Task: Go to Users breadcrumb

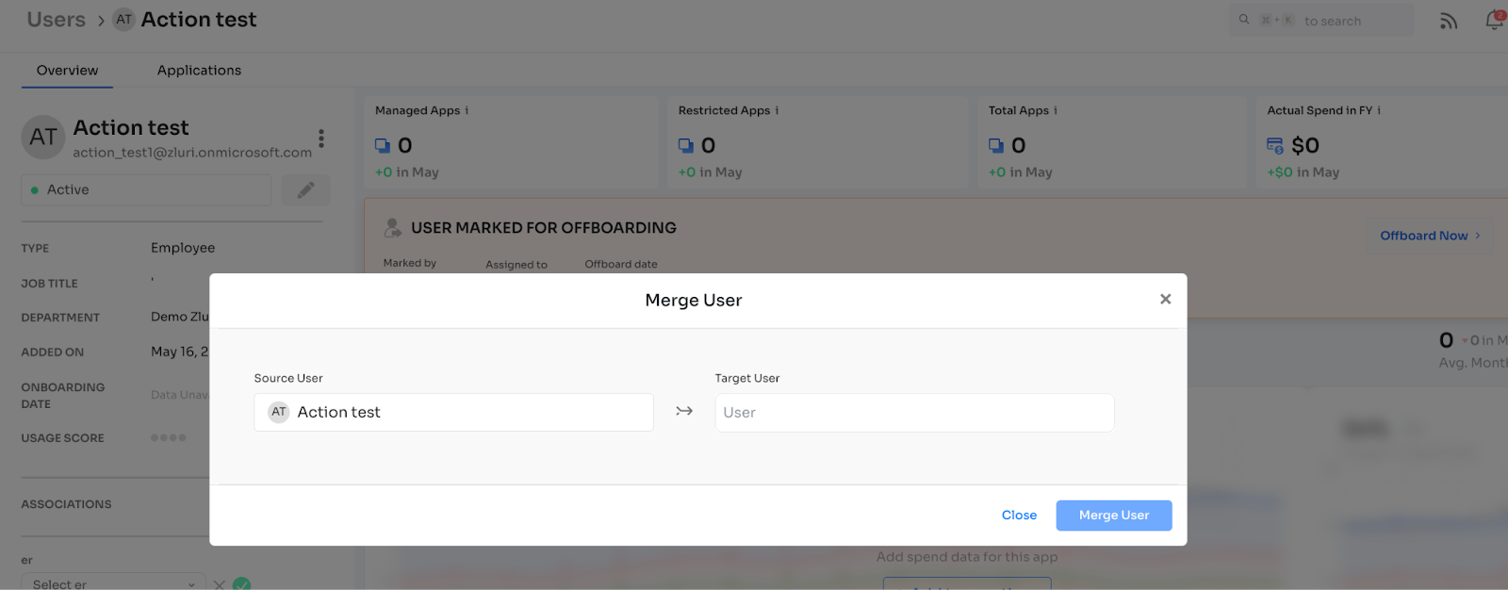Action: (57, 20)
